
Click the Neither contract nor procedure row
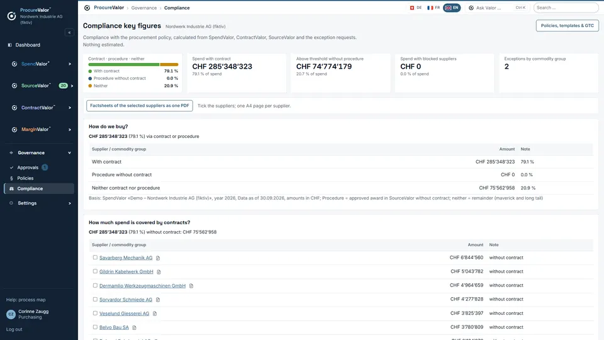click(x=341, y=188)
